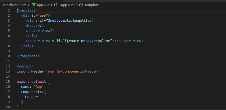Click the closing </div> on line 6
226x110 pixels.
pos(31,36)
